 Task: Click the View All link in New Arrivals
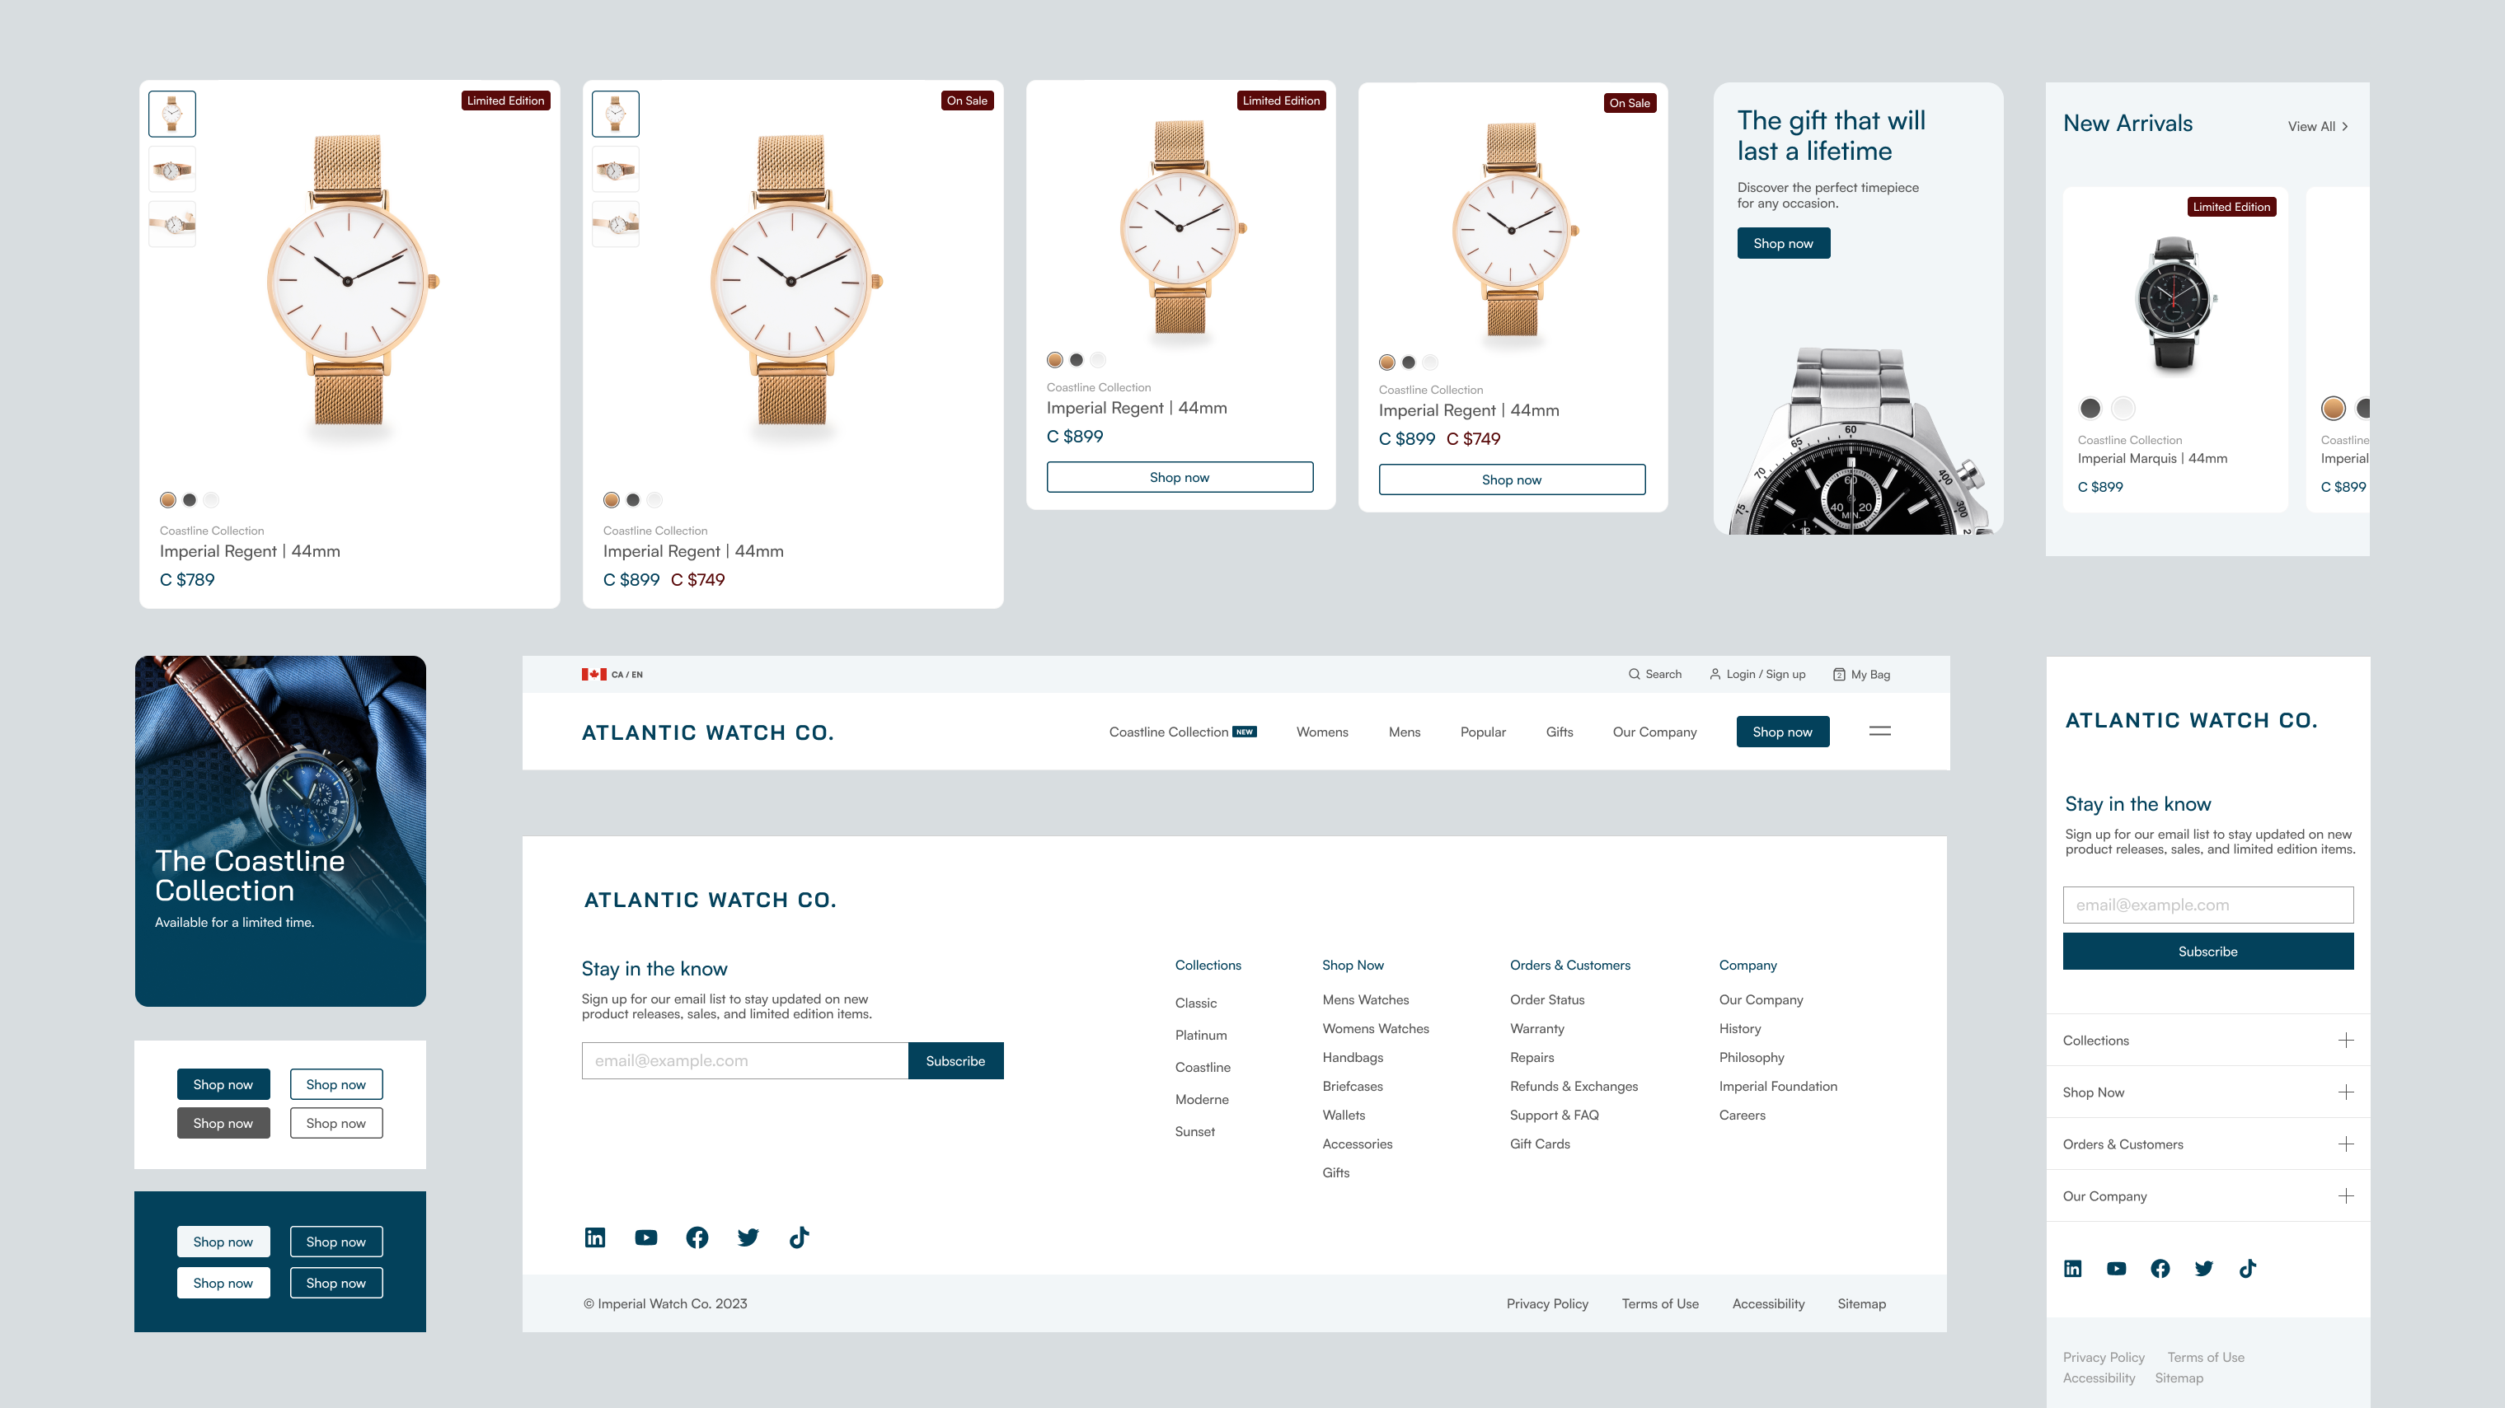(x=2316, y=126)
